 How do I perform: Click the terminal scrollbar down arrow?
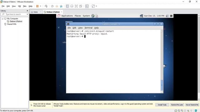pyautogui.click(x=162, y=91)
